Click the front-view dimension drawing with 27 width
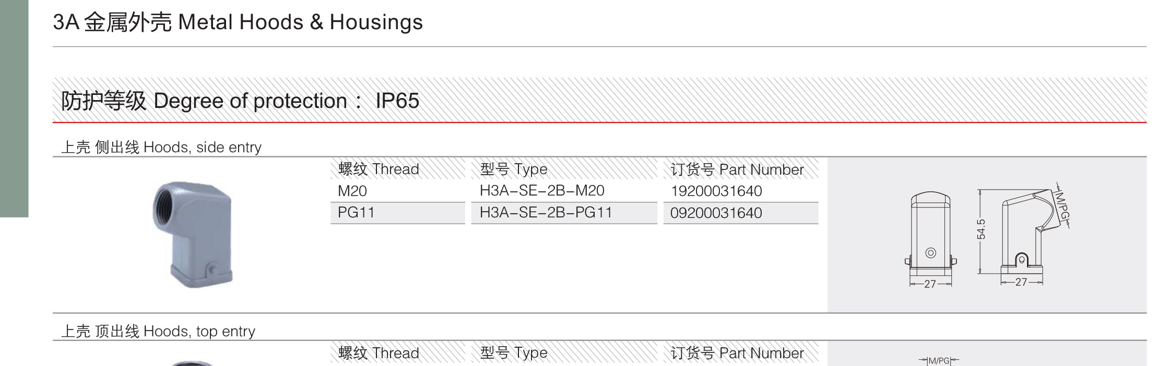Image resolution: width=1158 pixels, height=366 pixels. tap(930, 239)
